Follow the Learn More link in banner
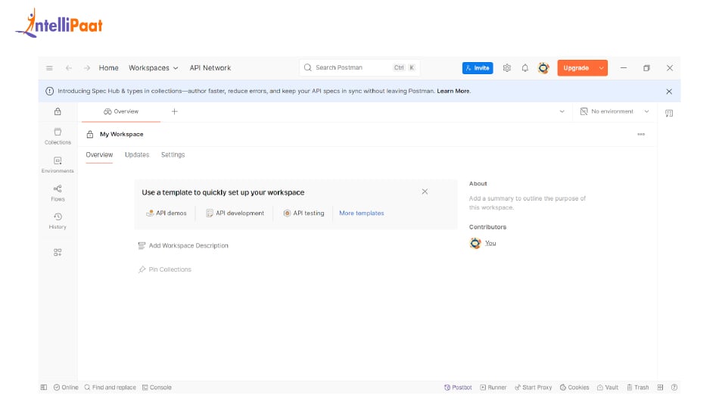 tap(453, 92)
